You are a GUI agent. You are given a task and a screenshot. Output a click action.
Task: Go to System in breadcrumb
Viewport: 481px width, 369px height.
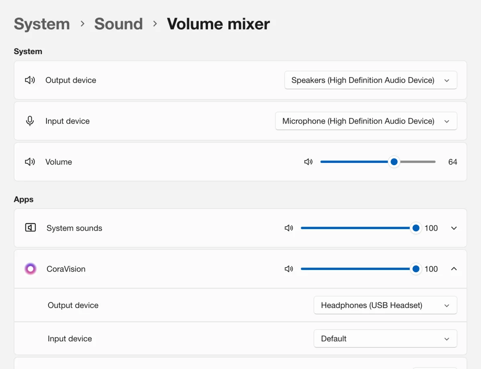click(x=42, y=24)
